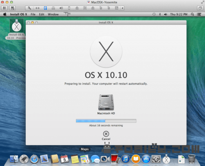Open the Apple menu

click(x=5, y=14)
